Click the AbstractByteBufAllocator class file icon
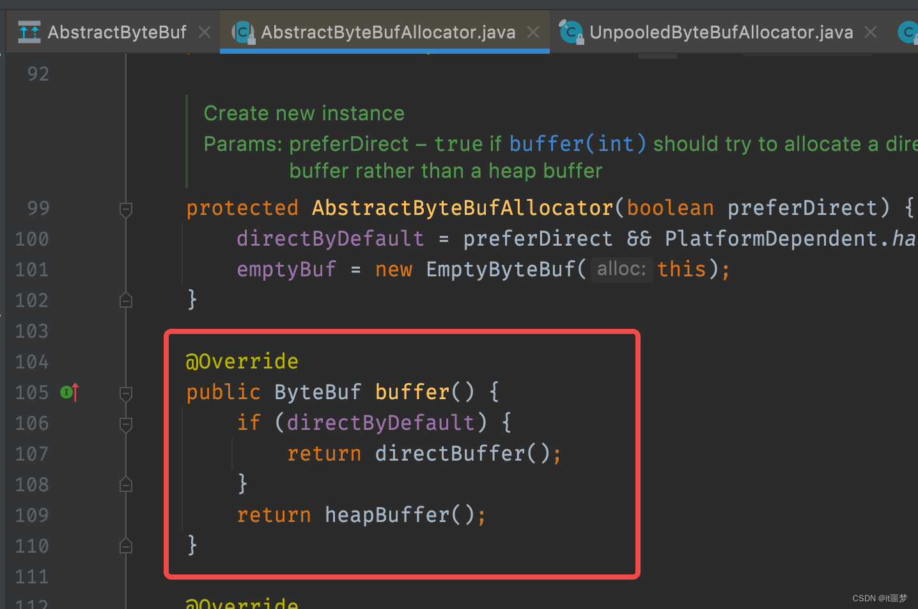This screenshot has height=609, width=918. [x=244, y=32]
